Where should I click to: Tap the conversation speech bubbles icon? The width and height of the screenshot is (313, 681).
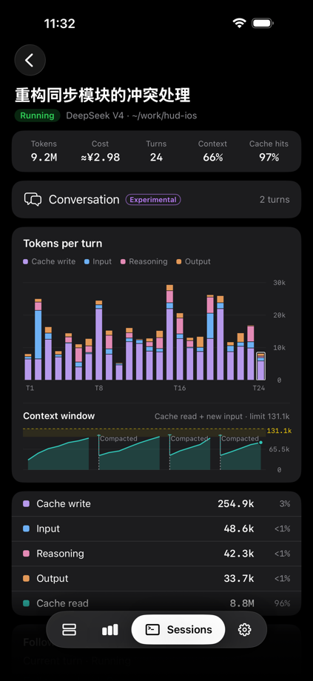(x=33, y=199)
